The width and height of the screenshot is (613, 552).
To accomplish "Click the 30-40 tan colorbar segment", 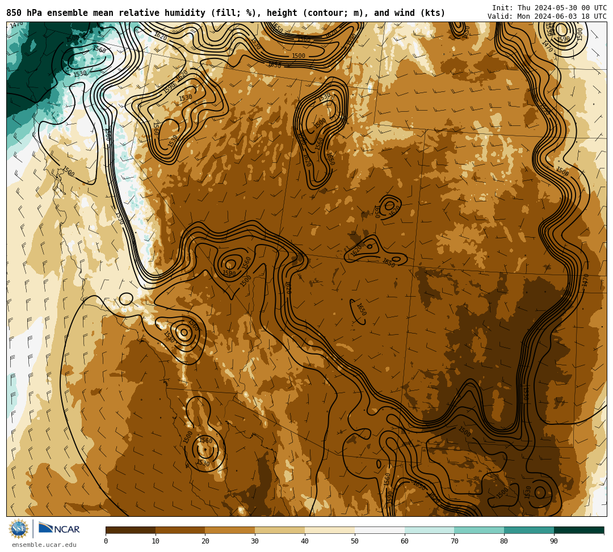I will pos(280,530).
